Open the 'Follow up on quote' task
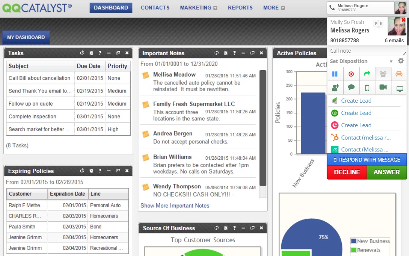409x256 pixels. (31, 104)
